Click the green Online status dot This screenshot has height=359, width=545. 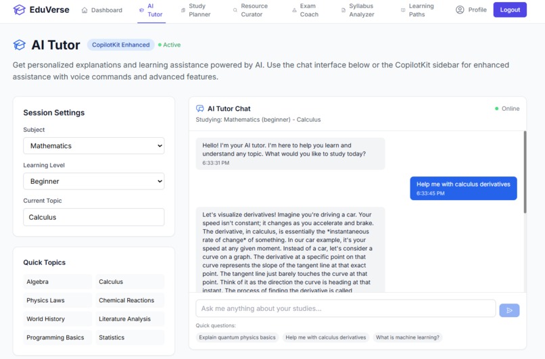point(497,108)
